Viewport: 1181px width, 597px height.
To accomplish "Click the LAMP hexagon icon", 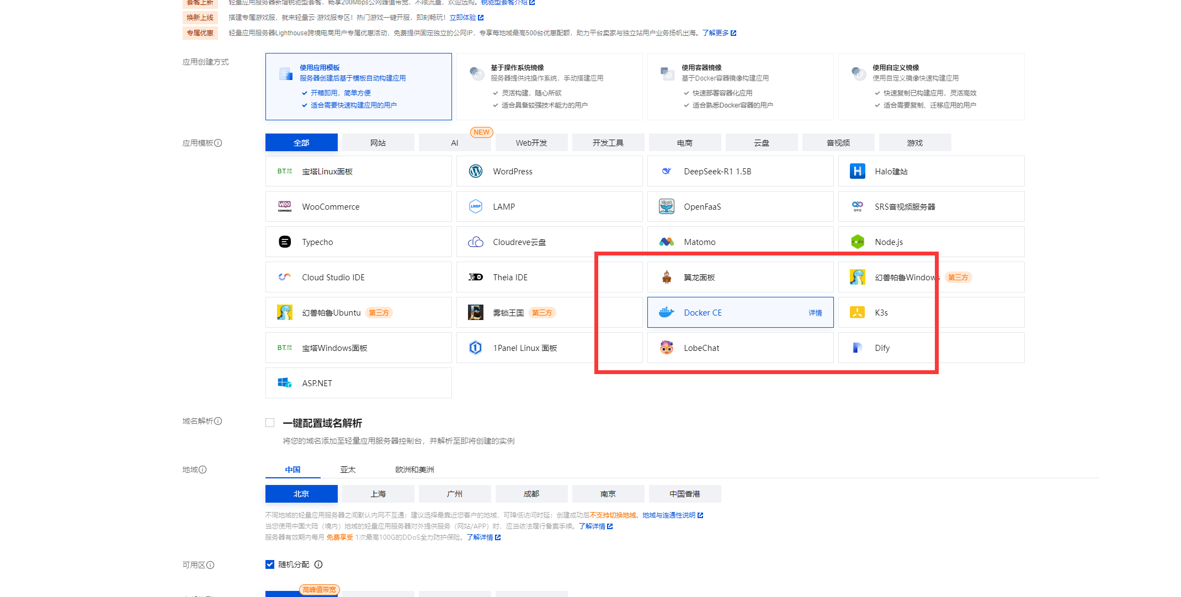I will [476, 207].
